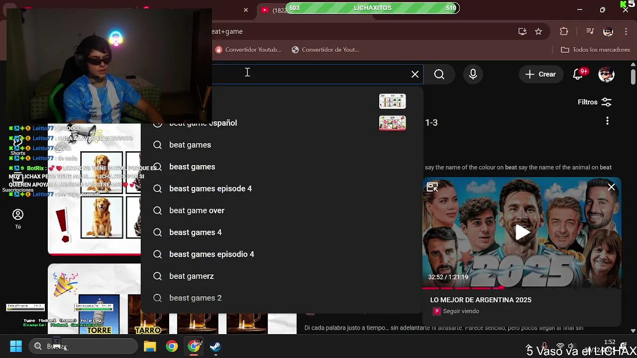Click 'Seguir viendo' under the miniplayer
This screenshot has height=358, width=637.
pos(461,311)
